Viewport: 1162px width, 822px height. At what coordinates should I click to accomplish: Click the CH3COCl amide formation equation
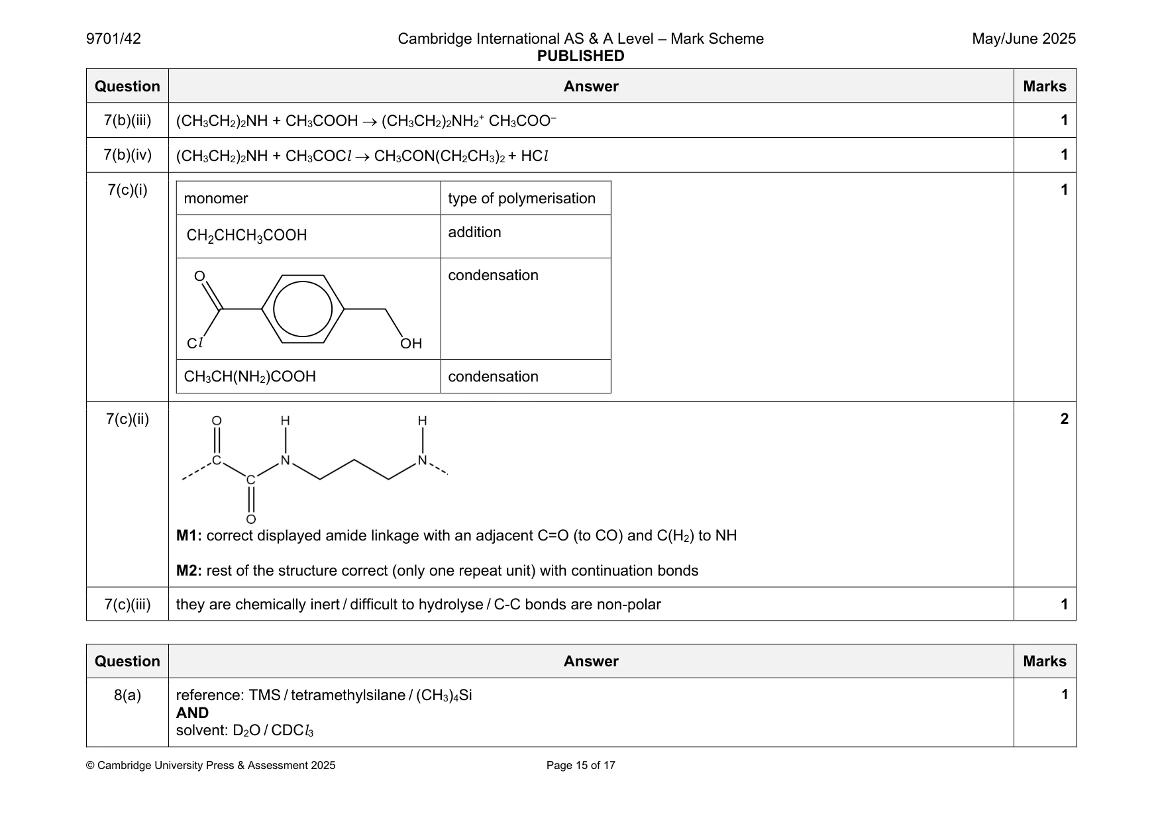pyautogui.click(x=362, y=156)
